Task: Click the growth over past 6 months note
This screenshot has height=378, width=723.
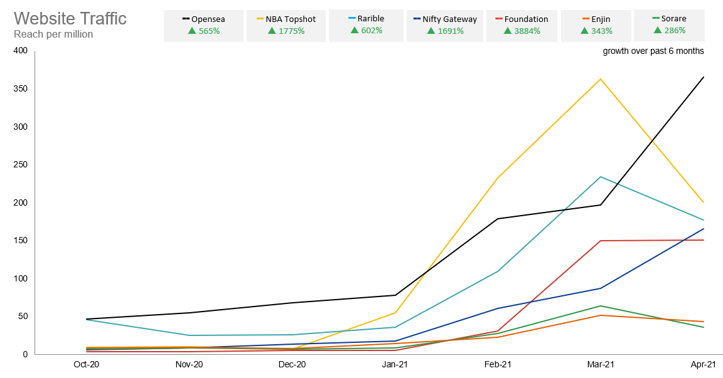Action: click(x=653, y=51)
